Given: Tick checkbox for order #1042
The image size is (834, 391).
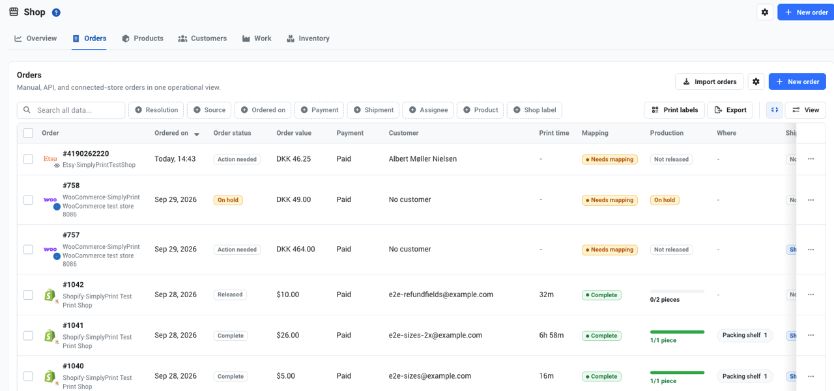Looking at the screenshot, I should 28,295.
